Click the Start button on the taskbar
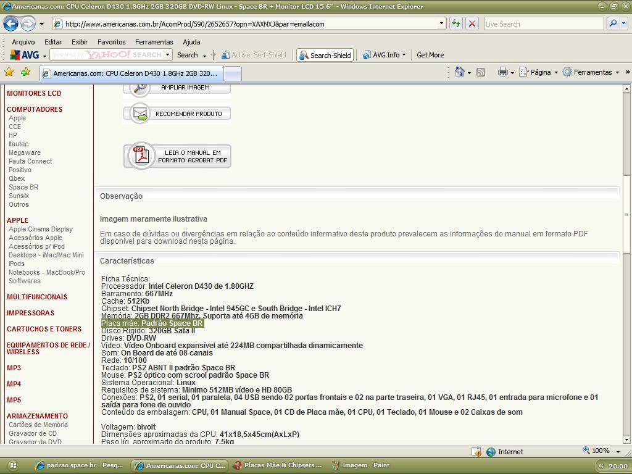 click(12, 465)
